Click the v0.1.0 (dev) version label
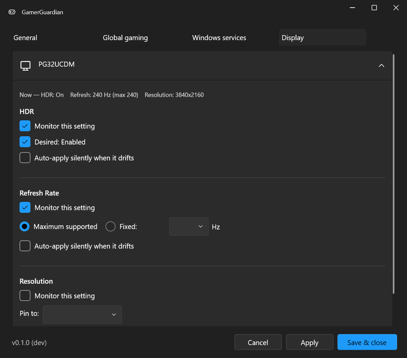 (x=29, y=343)
